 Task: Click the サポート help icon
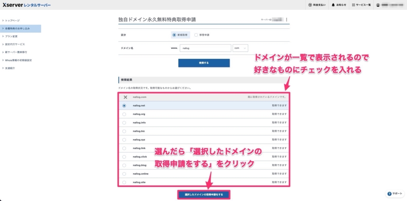[389, 194]
